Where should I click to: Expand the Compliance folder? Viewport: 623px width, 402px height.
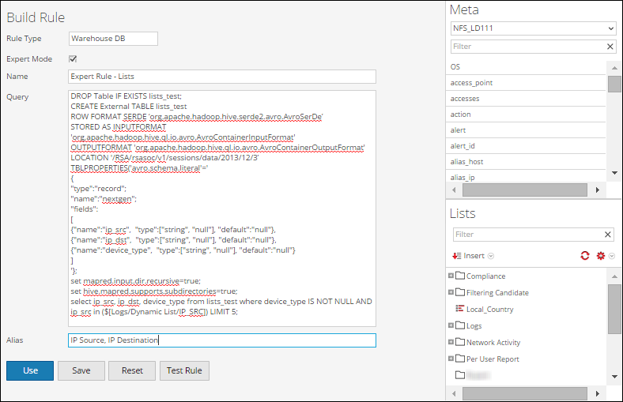tap(451, 276)
